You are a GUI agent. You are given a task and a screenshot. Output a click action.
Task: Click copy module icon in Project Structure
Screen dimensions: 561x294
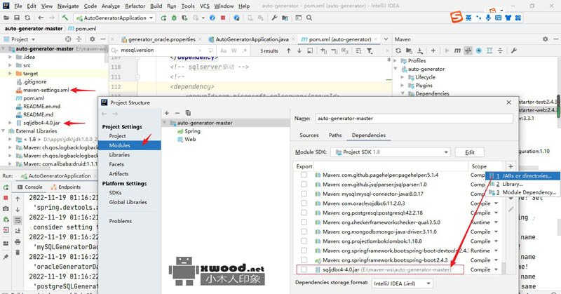(188, 113)
